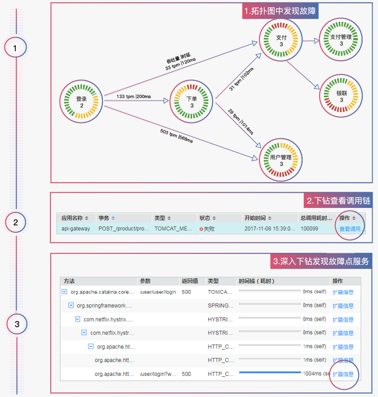
Task: Collapse the org.springframework tree row
Action: point(71,306)
